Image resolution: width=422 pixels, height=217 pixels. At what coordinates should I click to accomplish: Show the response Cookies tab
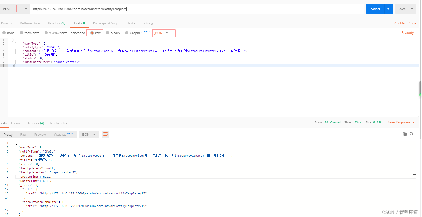(17, 123)
